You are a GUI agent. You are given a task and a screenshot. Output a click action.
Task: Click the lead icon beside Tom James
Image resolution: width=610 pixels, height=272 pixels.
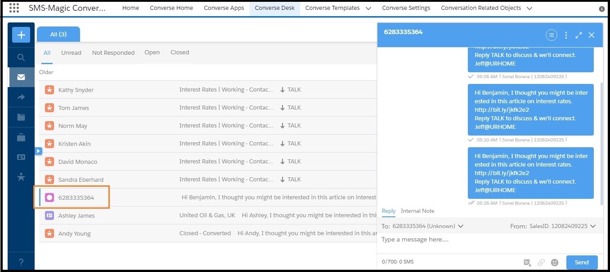[49, 108]
